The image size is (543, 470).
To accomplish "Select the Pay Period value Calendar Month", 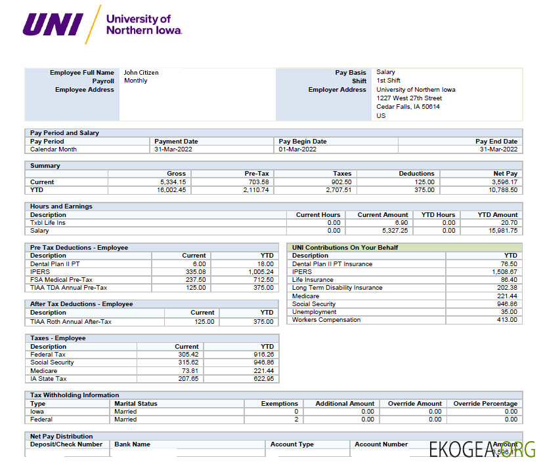I will (x=53, y=149).
